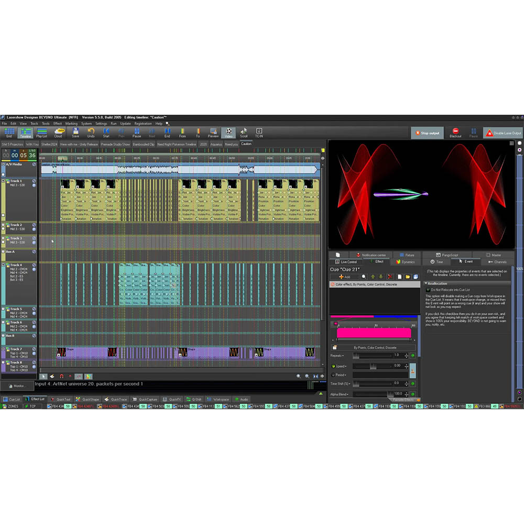Select the Timeline view icon
Screen dimensions: 524x524
[25, 133]
